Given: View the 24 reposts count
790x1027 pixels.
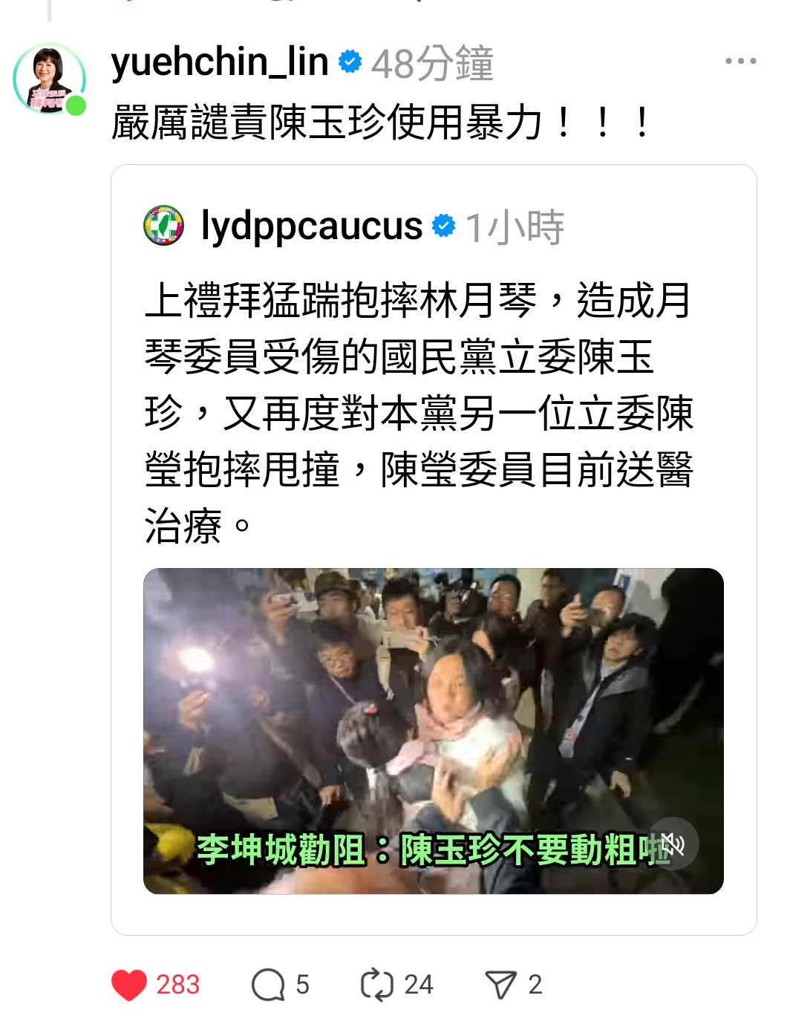Looking at the screenshot, I should (419, 985).
